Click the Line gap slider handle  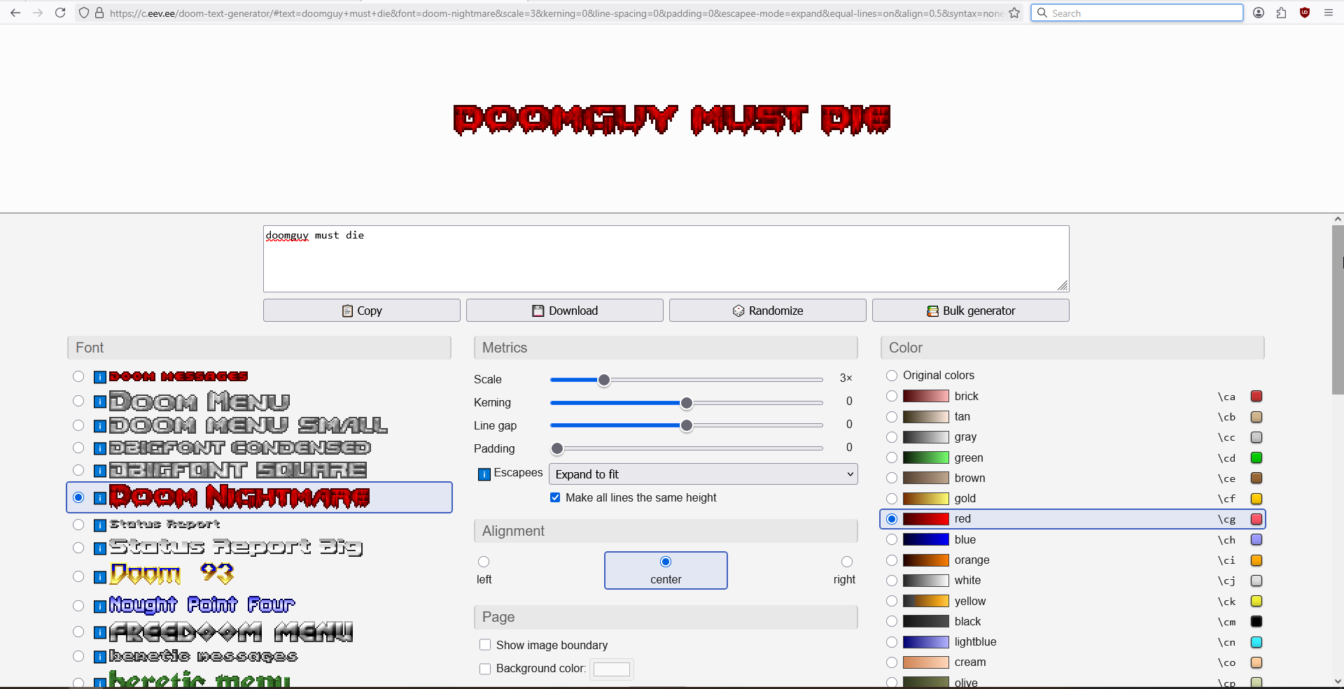(687, 425)
